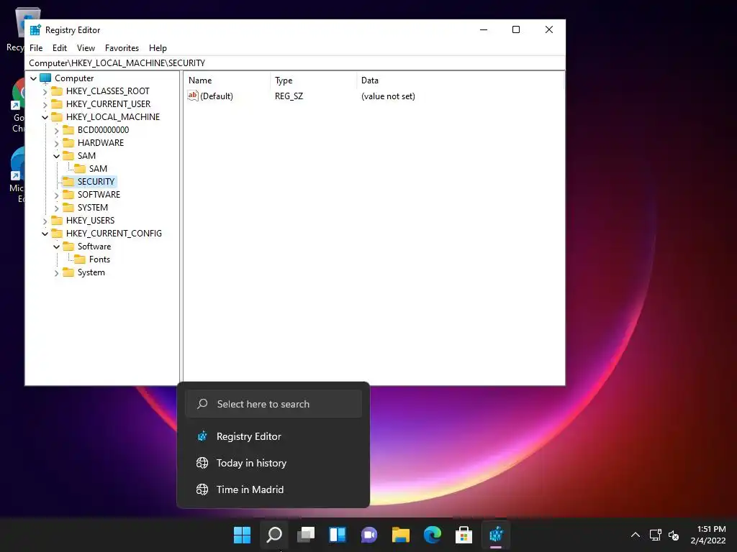Collapse the HKEY_CURRENT_CONFIG key

tap(45, 234)
